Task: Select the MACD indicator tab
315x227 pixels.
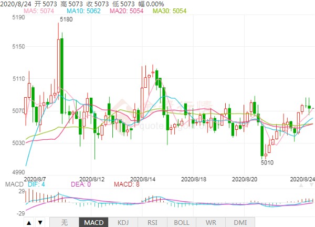Action: point(93,222)
